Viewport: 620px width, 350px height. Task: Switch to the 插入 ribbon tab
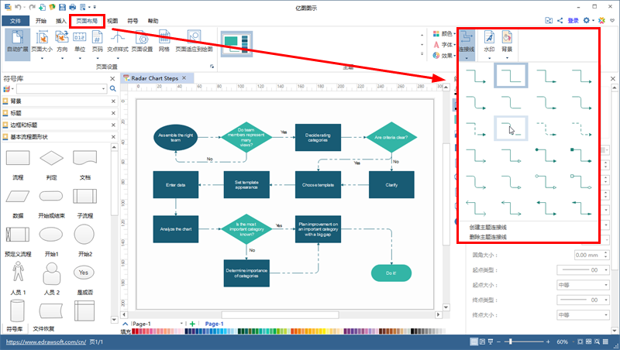pyautogui.click(x=61, y=21)
